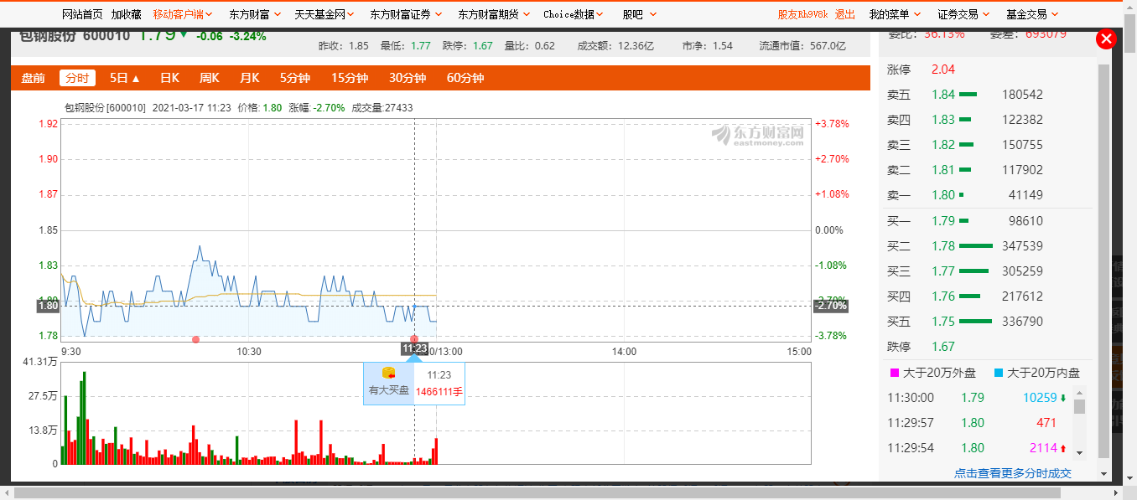Click the 买五 volume 336790
Screen dimensions: 1137x500
1022,322
